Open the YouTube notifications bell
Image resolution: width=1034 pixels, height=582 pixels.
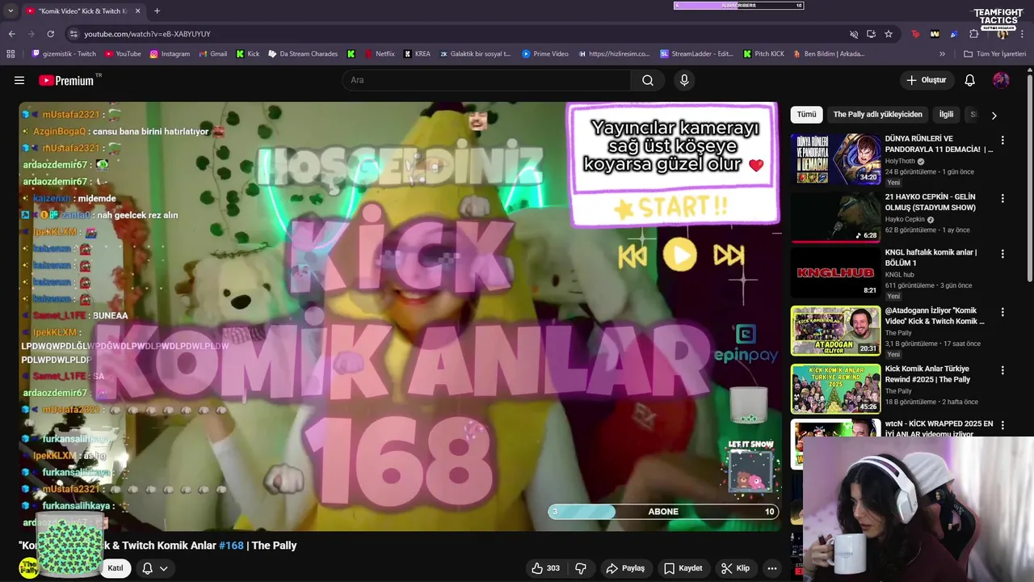pos(970,80)
